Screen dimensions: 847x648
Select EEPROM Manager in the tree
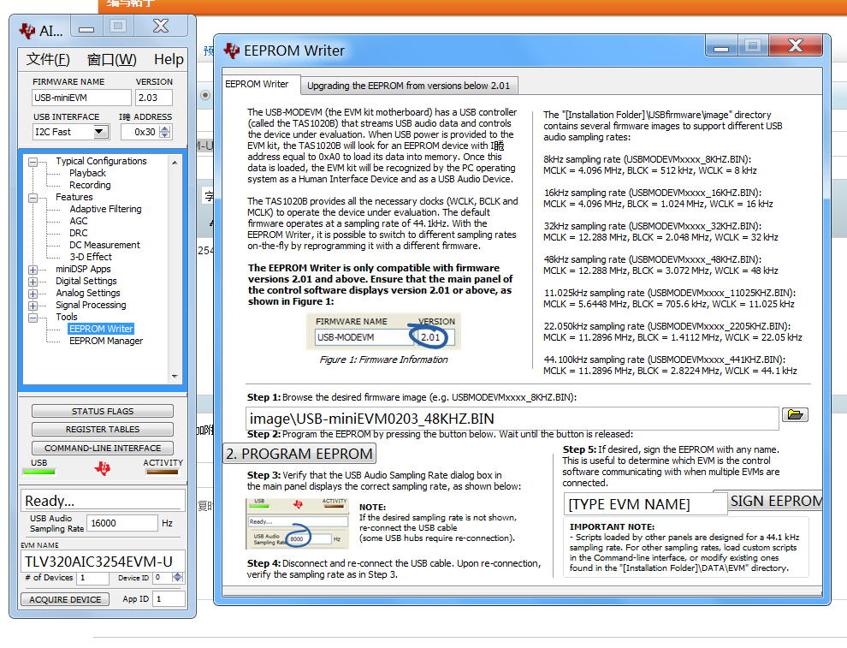[106, 341]
